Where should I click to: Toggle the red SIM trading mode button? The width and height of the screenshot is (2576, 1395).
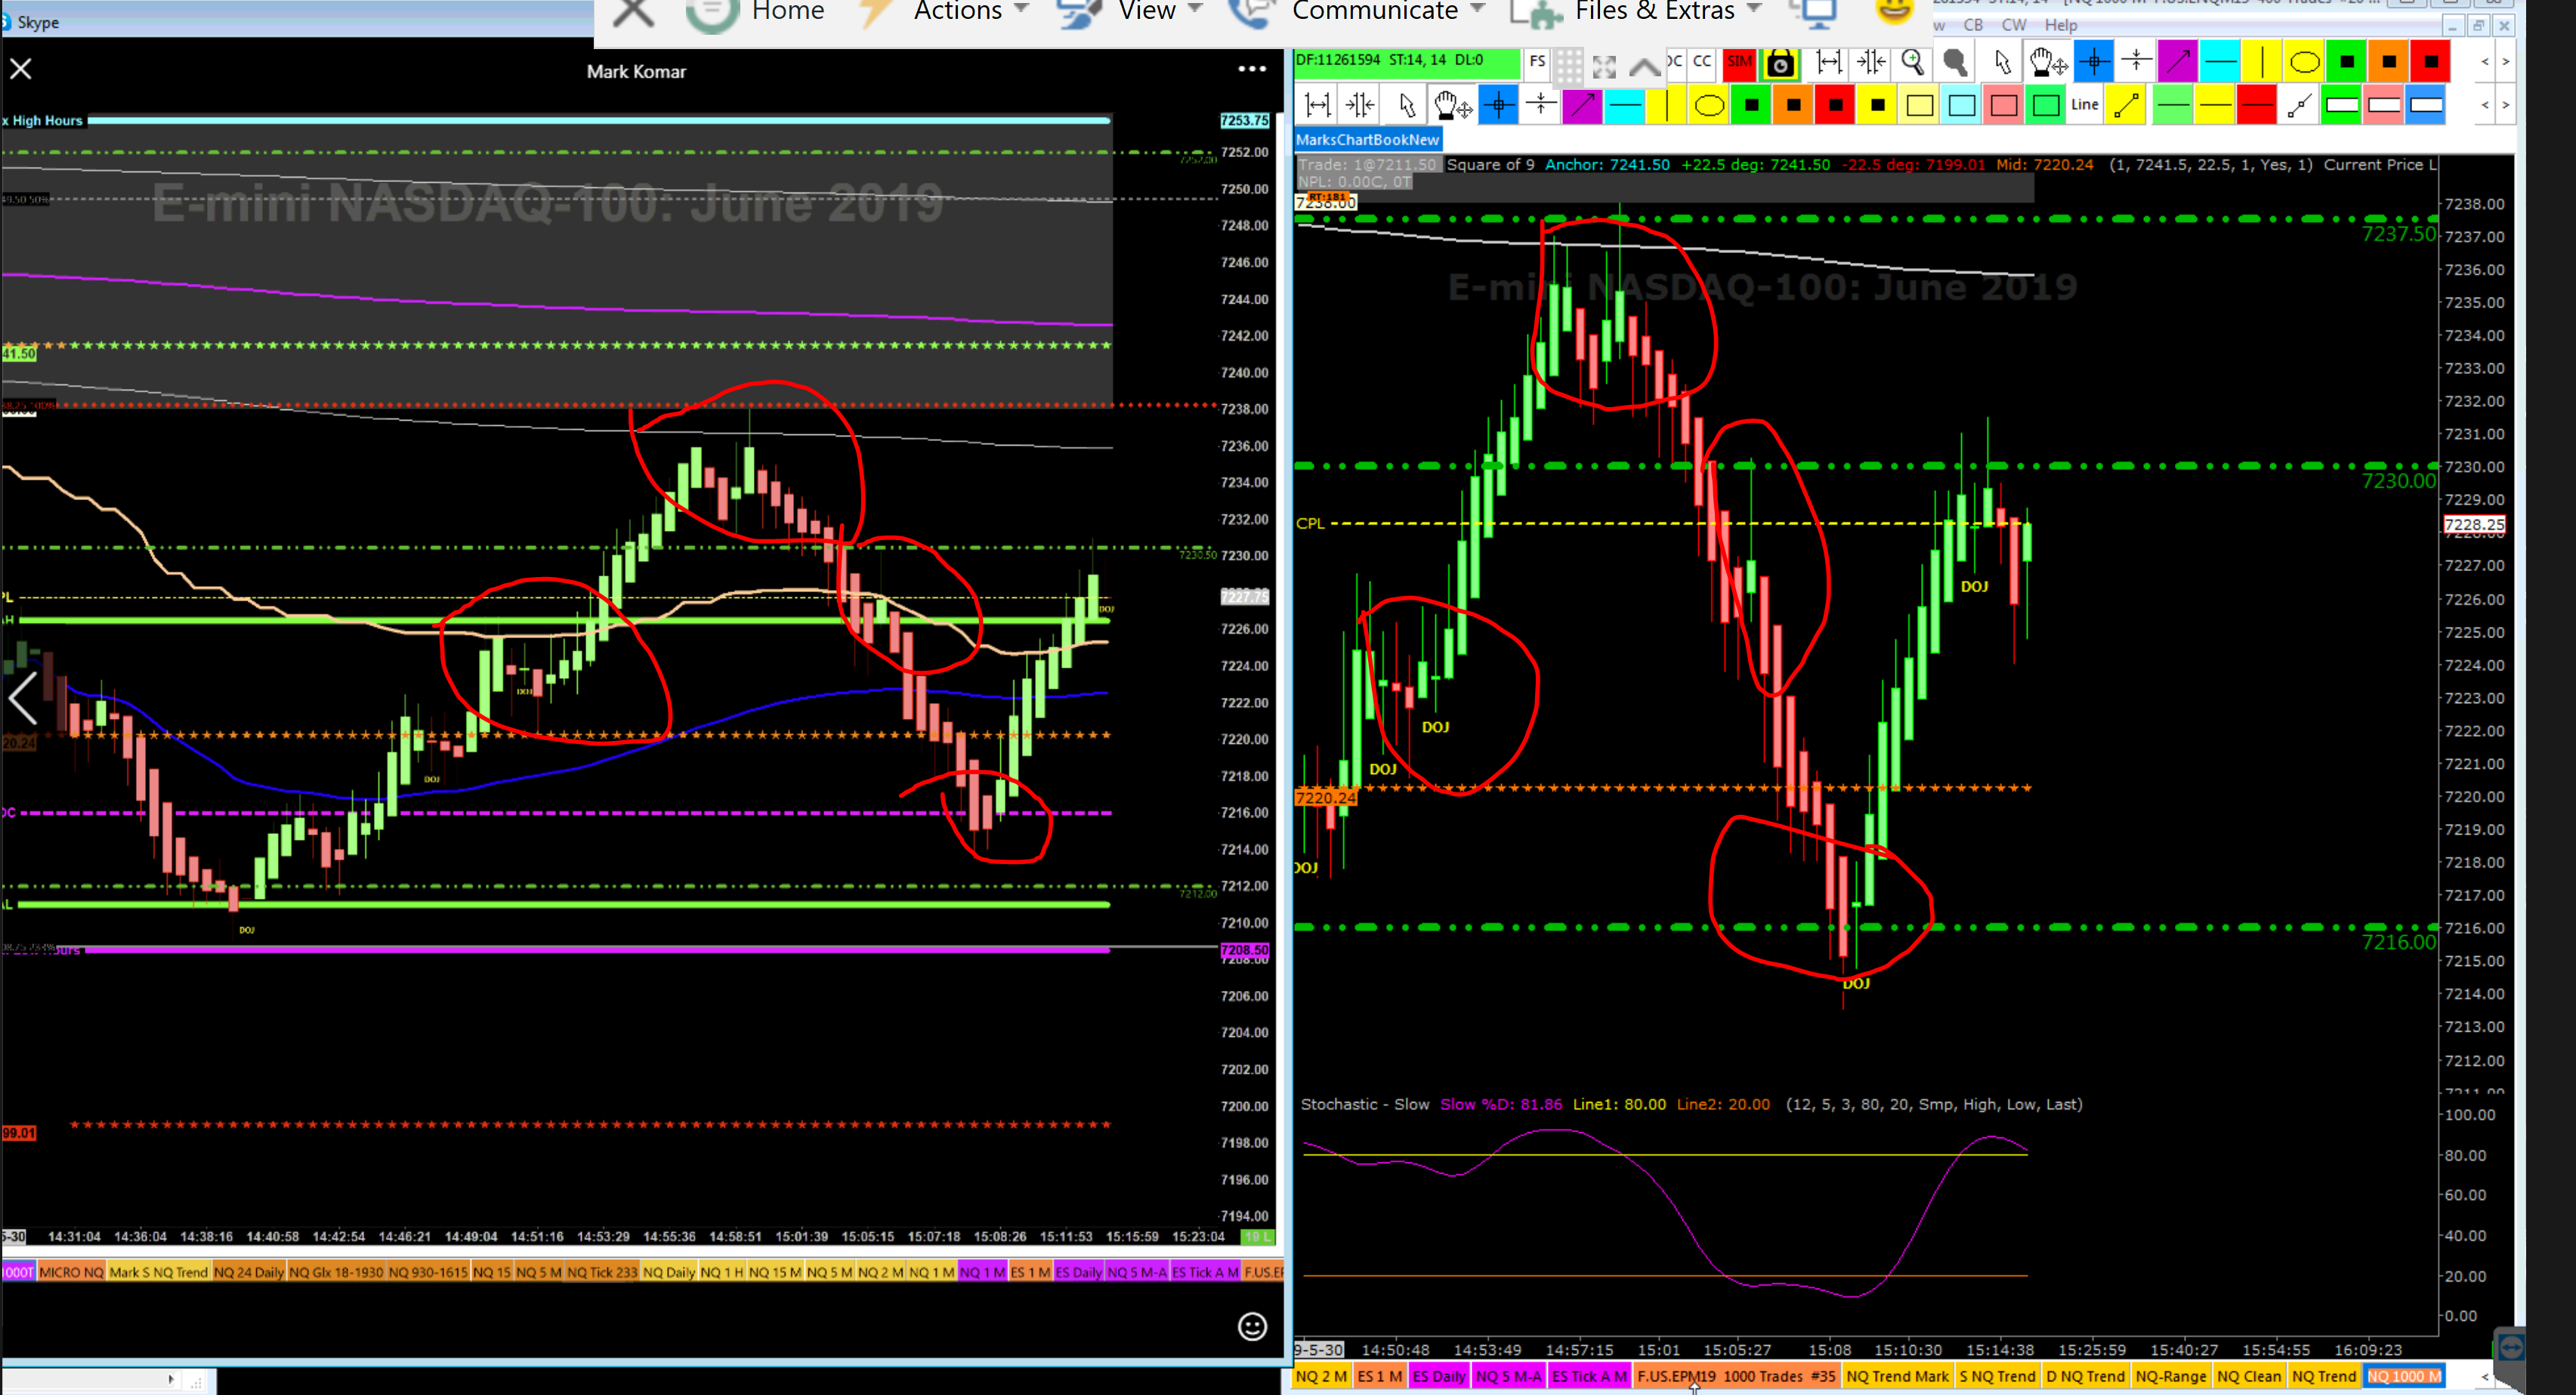click(x=1739, y=63)
